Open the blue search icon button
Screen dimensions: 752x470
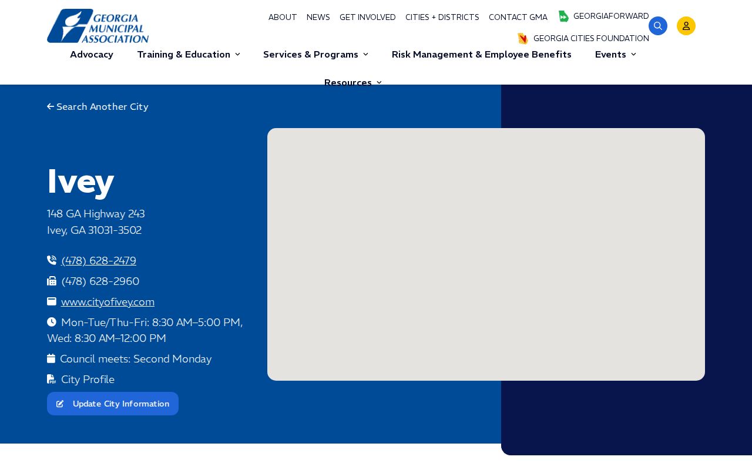point(658,26)
